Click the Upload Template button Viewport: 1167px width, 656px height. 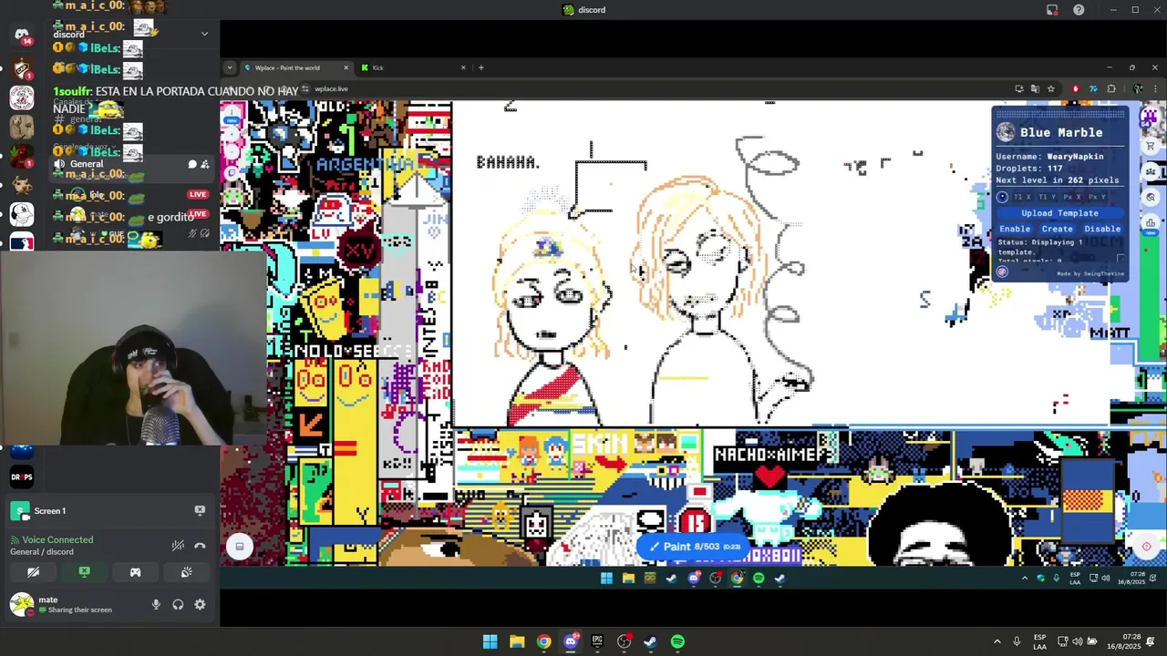pos(1059,213)
